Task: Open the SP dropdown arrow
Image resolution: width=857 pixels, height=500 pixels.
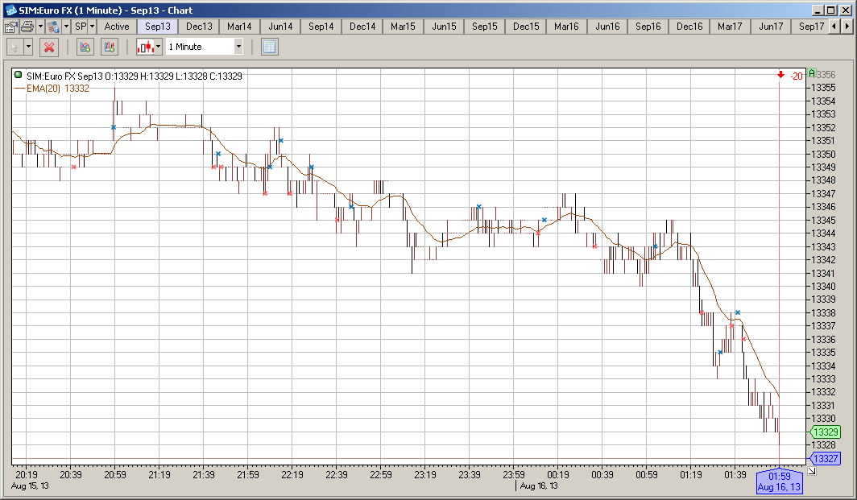Action: 93,27
